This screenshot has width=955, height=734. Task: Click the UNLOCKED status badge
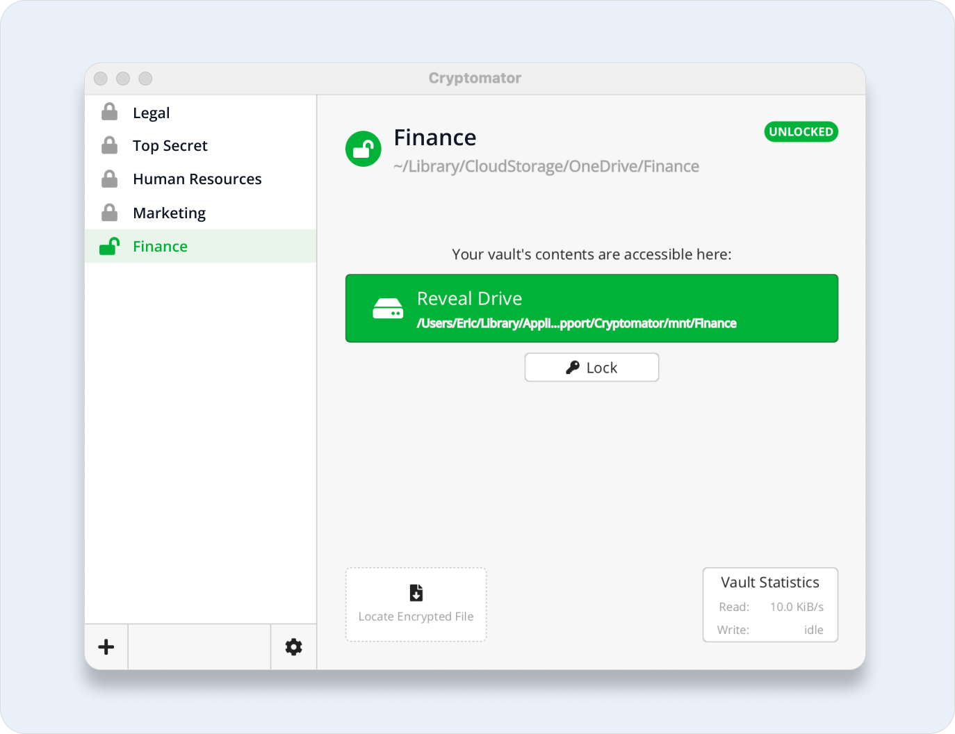pos(801,131)
